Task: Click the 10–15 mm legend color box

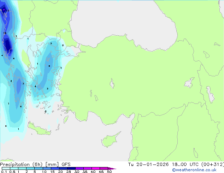Action: pos(47,168)
